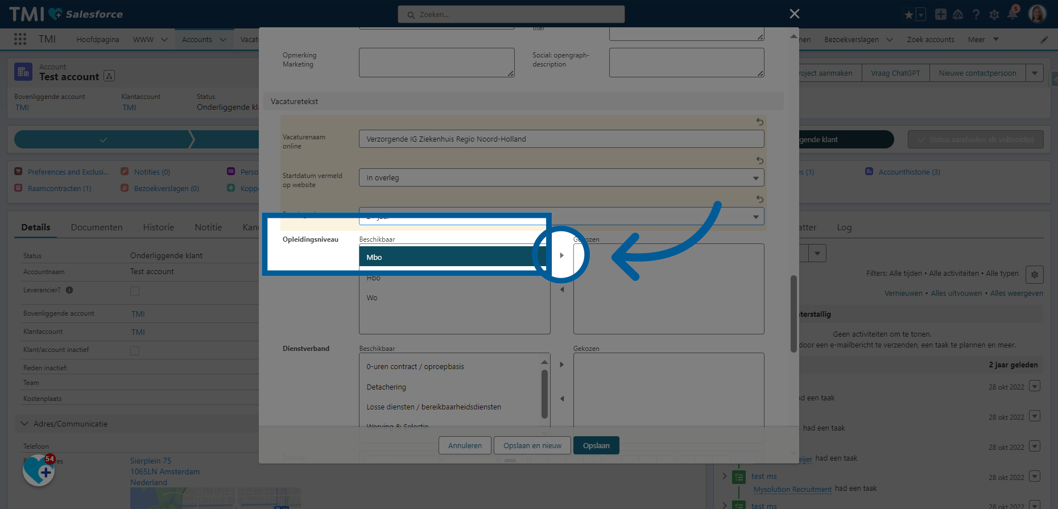Open the Log tab
The width and height of the screenshot is (1058, 509).
pyautogui.click(x=844, y=227)
